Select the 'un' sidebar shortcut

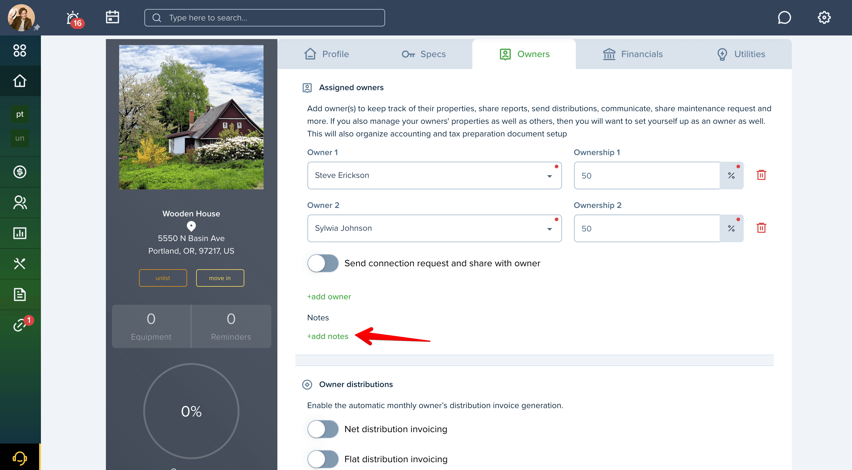[x=20, y=138]
